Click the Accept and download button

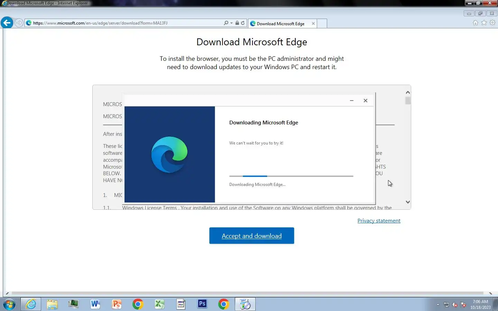[252, 236]
